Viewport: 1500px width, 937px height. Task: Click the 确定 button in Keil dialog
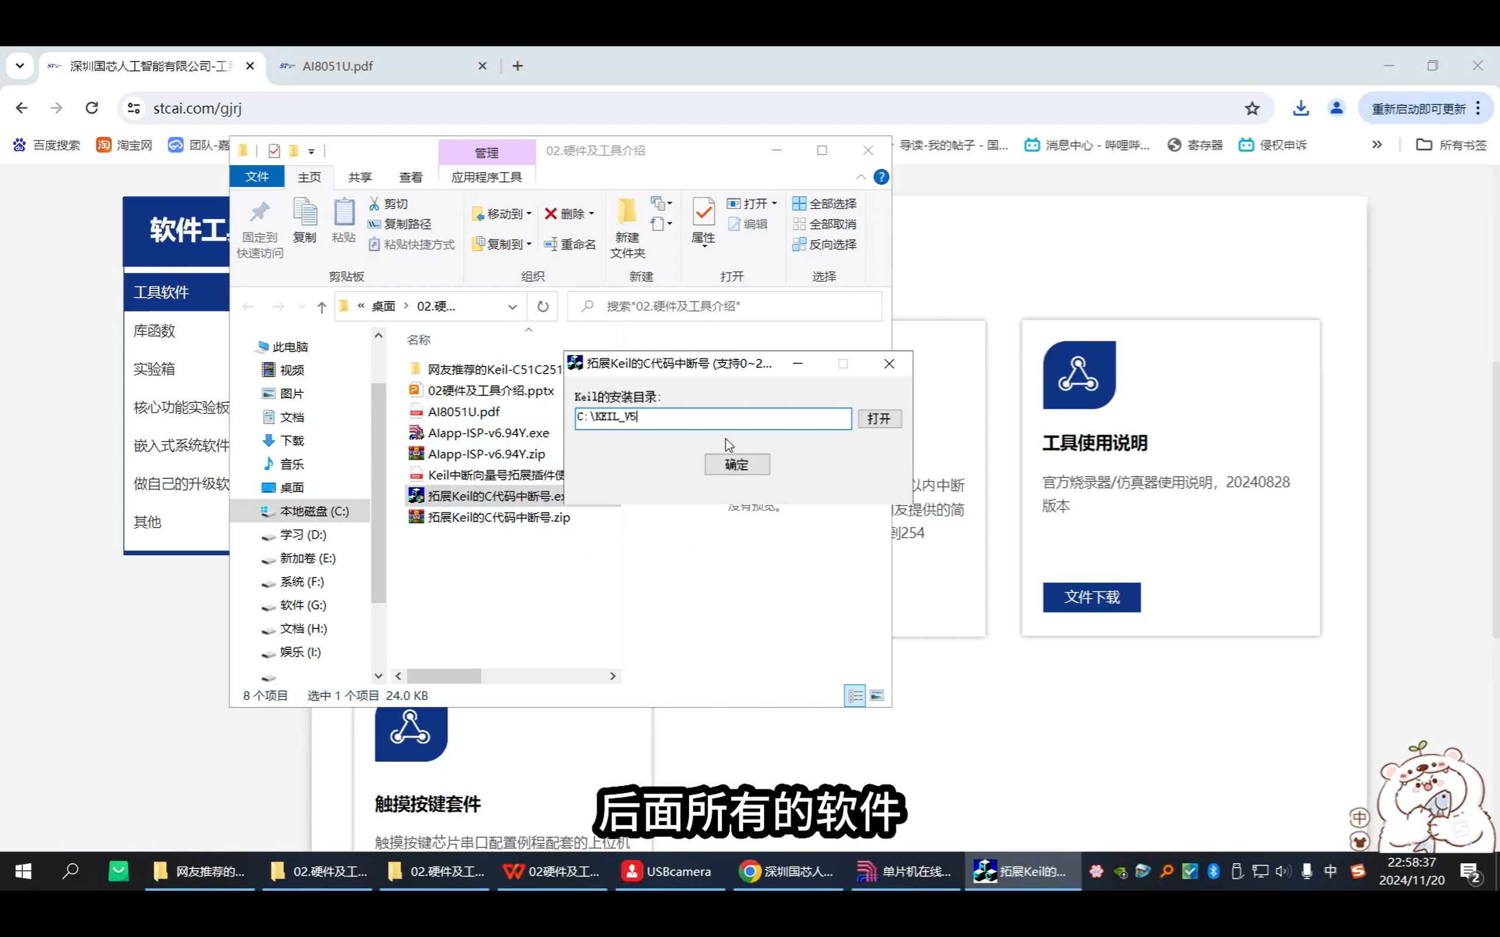click(737, 464)
